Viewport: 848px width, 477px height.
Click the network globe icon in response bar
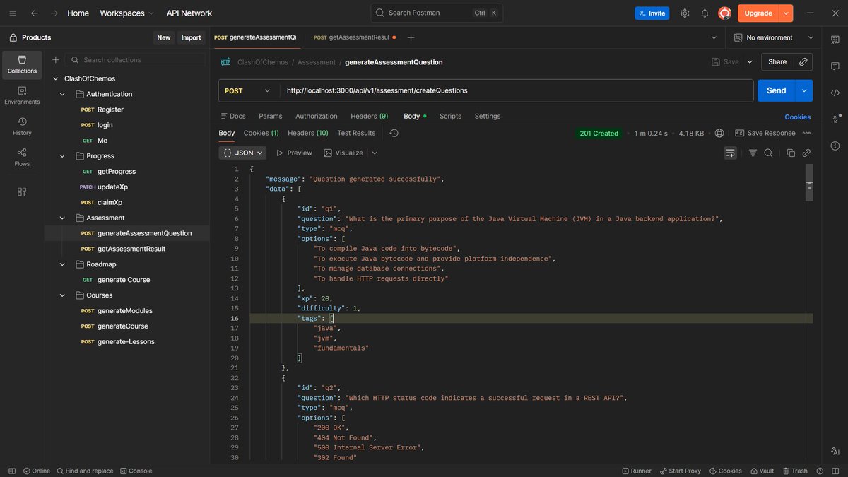pos(719,133)
